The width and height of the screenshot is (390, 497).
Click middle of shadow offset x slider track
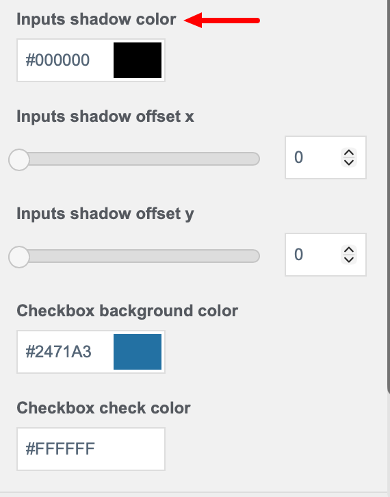point(134,159)
